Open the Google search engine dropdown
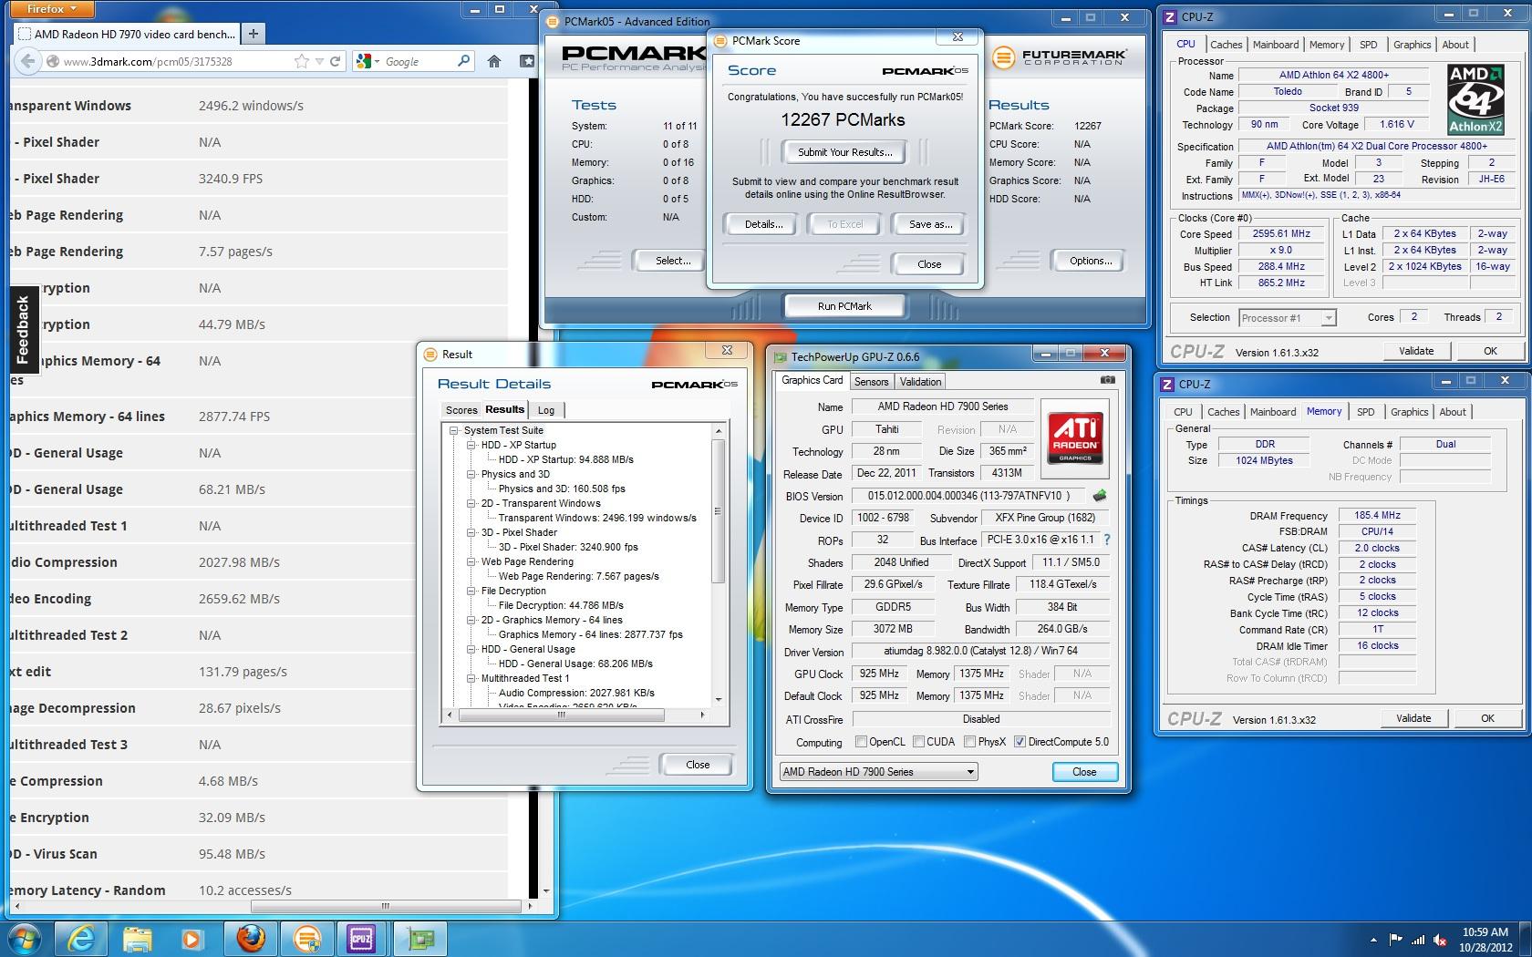1532x957 pixels. (368, 61)
